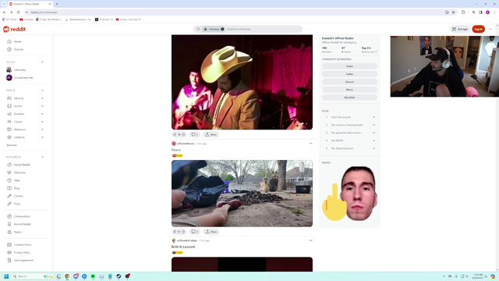This screenshot has height=281, width=499.
Task: Collapse the Recent section
Action: [42, 62]
